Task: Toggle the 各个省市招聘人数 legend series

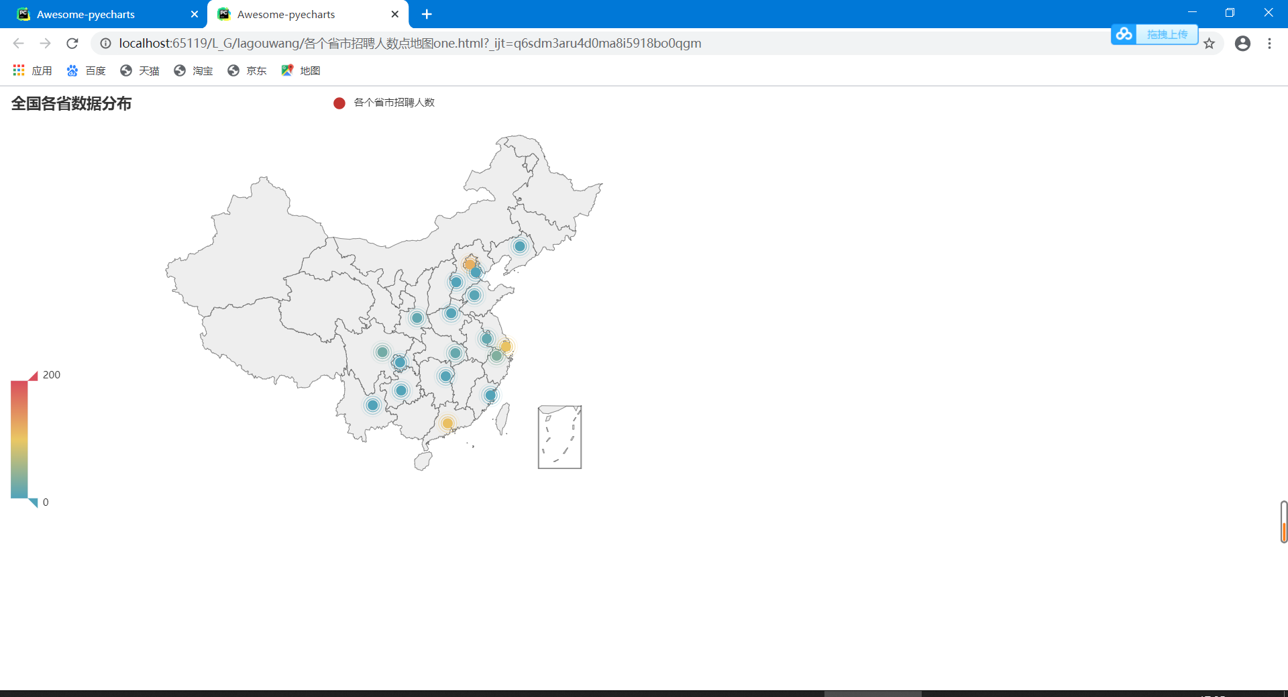Action: 384,103
